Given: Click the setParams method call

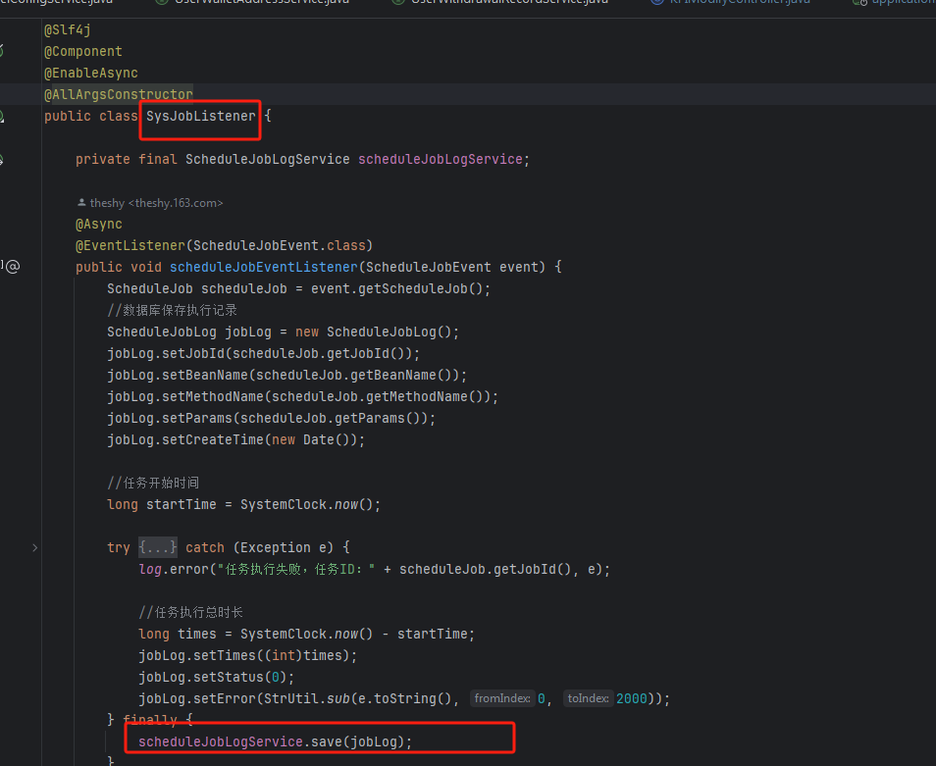Looking at the screenshot, I should pyautogui.click(x=197, y=418).
